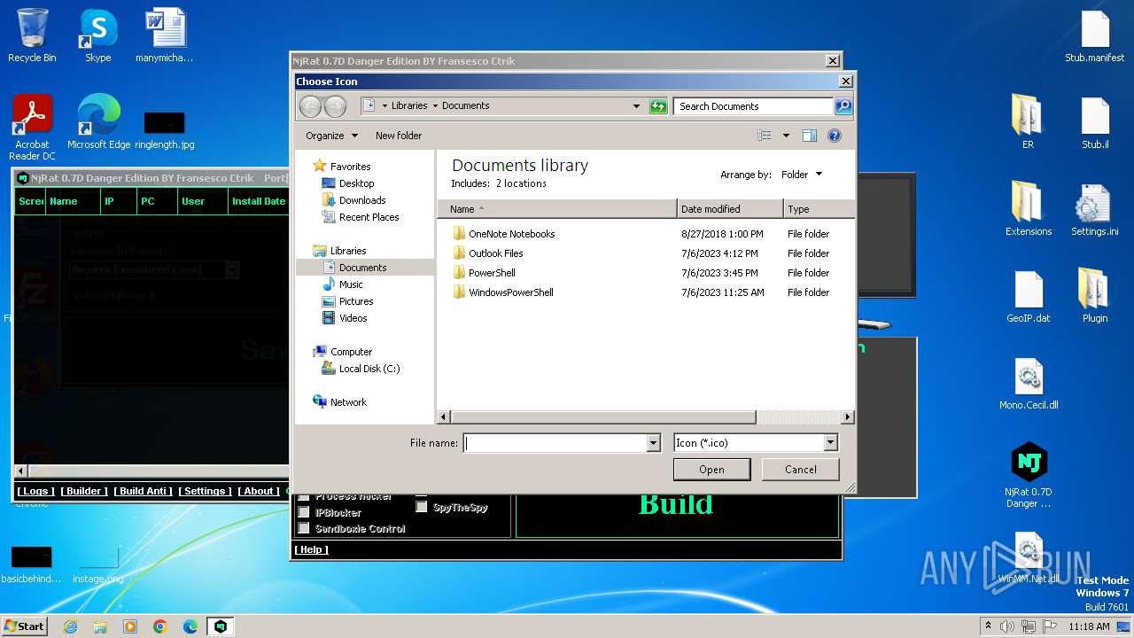The image size is (1134, 638).
Task: Open the Organize dropdown menu
Action: point(332,136)
